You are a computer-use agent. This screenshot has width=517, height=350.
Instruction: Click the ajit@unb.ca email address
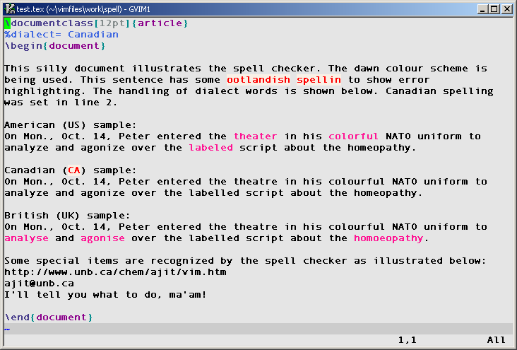pos(39,284)
